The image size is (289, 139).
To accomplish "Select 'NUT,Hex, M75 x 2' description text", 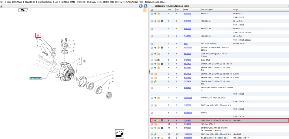I will [208, 124].
